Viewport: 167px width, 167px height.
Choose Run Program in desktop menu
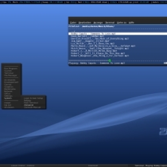[11, 68]
